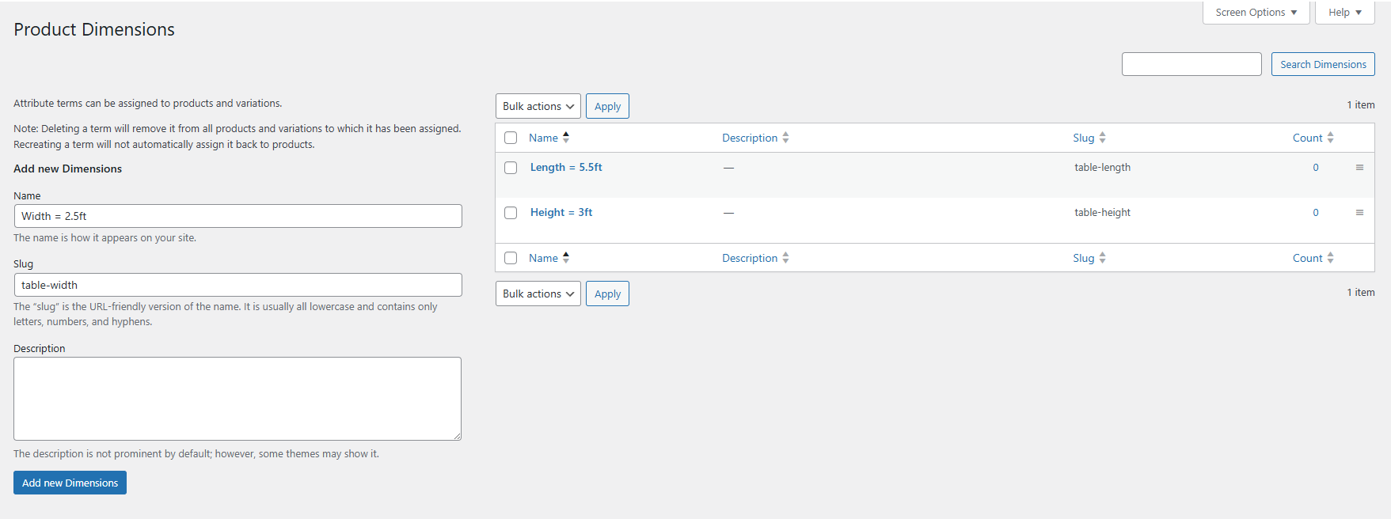This screenshot has width=1391, height=519.
Task: Tick the checkbox for Length = 5.5ft
Action: click(511, 168)
